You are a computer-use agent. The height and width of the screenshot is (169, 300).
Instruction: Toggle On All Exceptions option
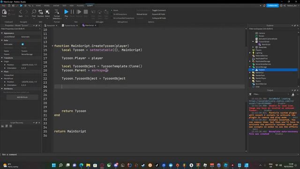(119, 14)
